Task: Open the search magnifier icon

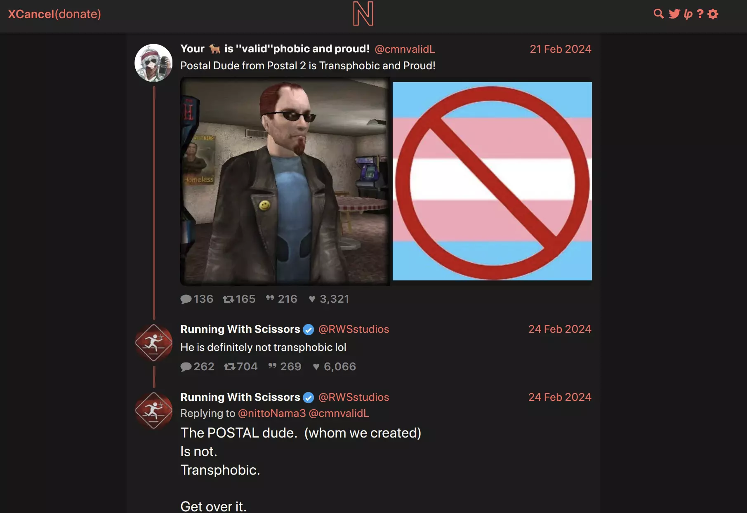Action: coord(659,14)
